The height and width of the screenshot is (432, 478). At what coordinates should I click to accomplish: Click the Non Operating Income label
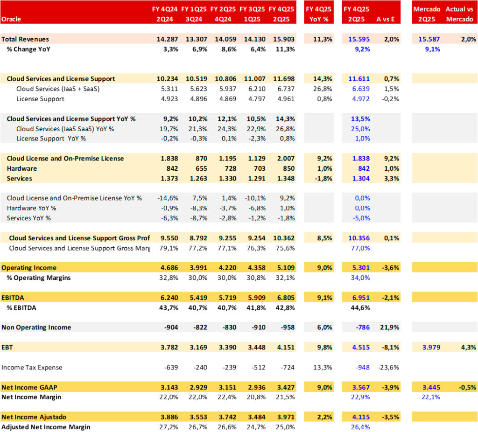click(x=36, y=327)
